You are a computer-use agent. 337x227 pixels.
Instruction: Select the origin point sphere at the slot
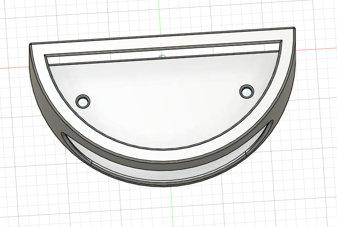162,56
